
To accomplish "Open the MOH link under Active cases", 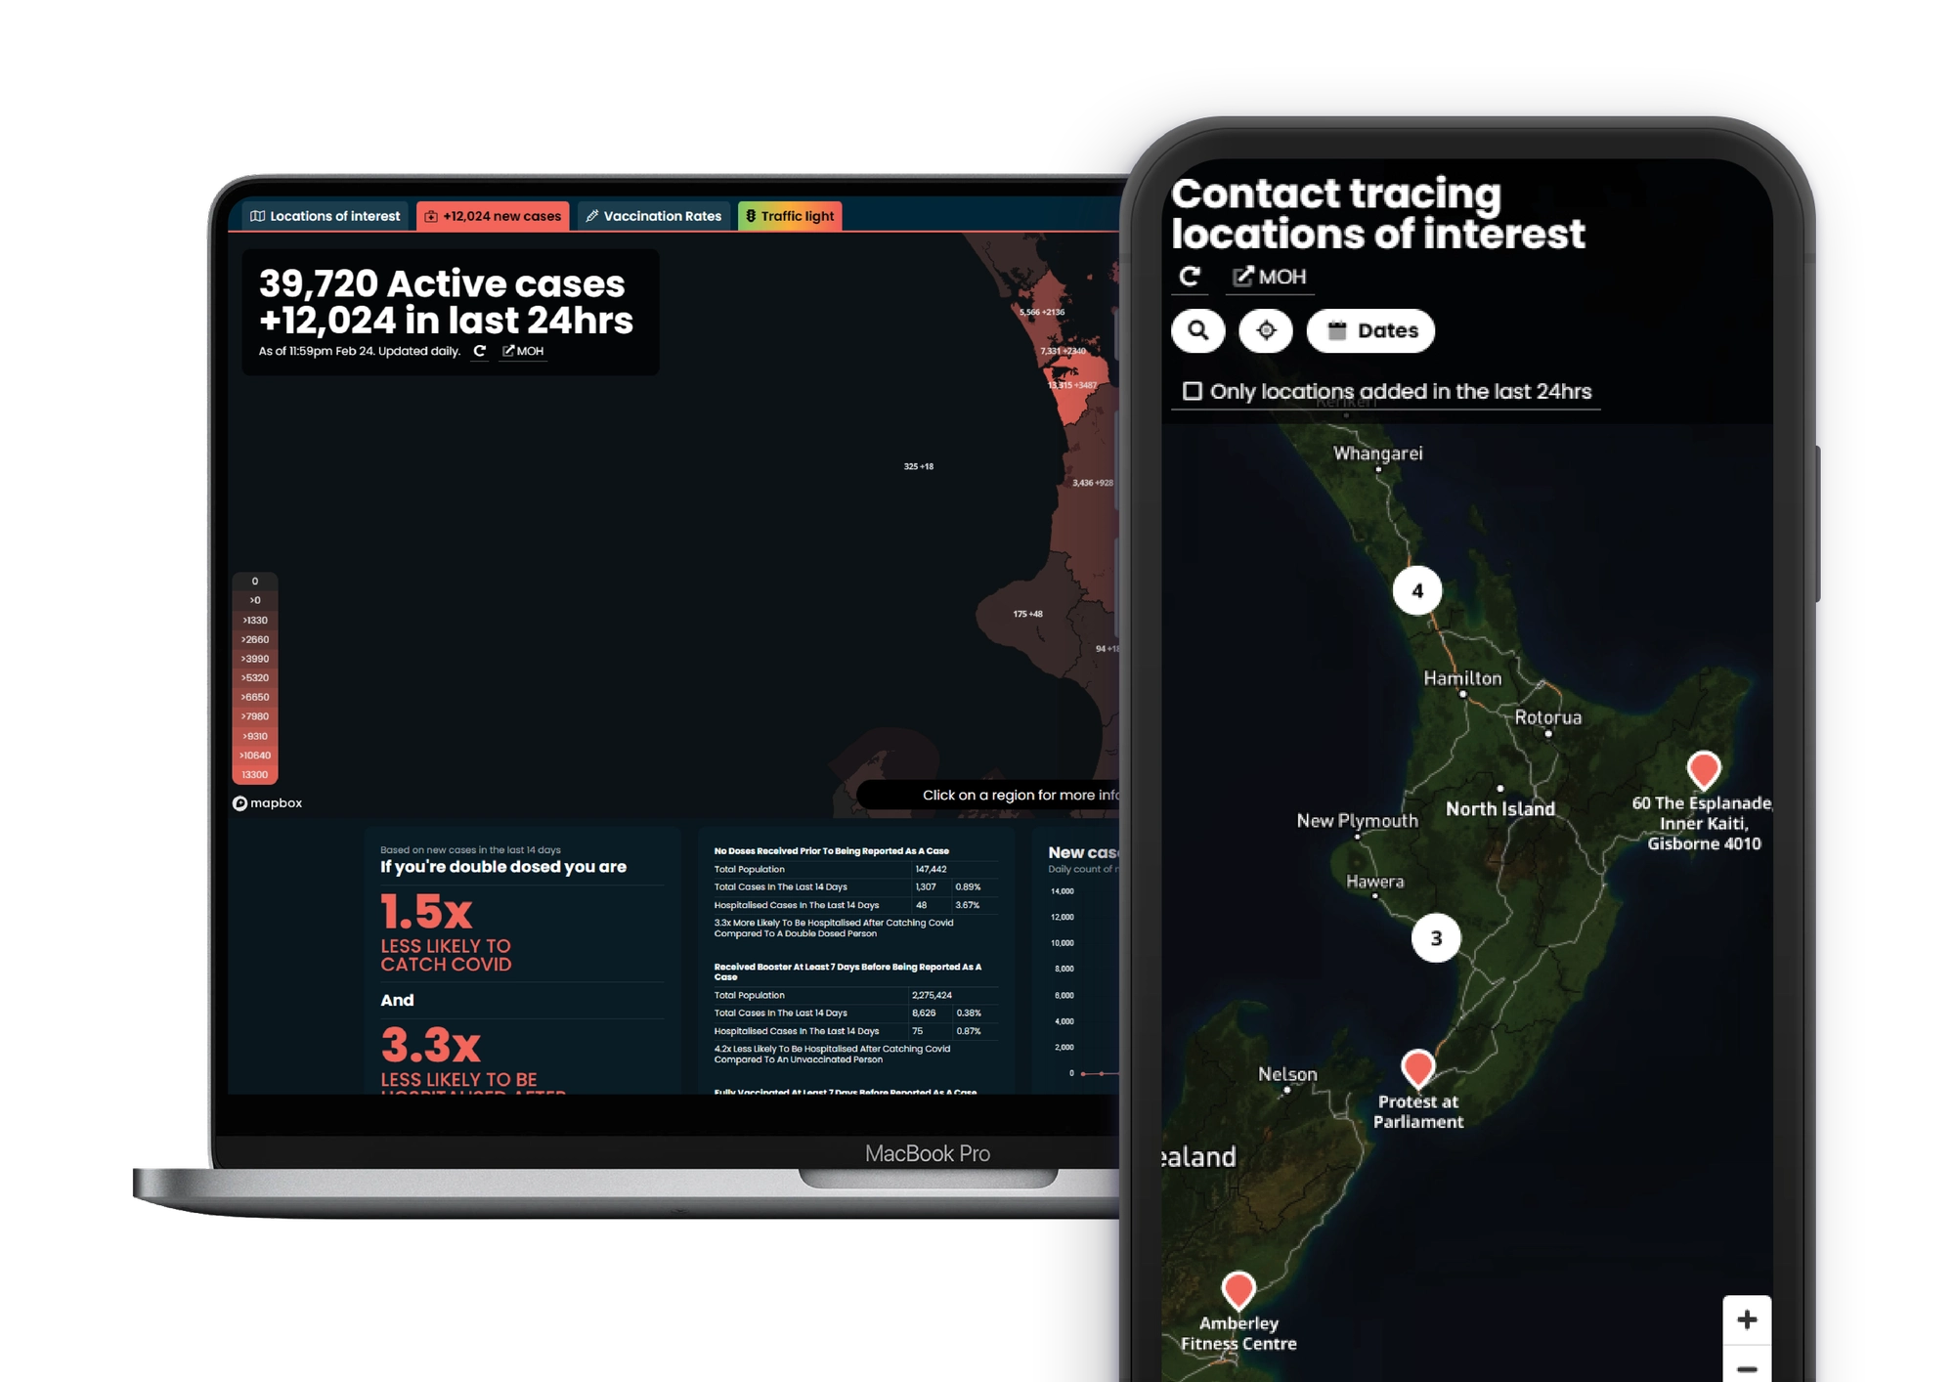I will pos(523,351).
